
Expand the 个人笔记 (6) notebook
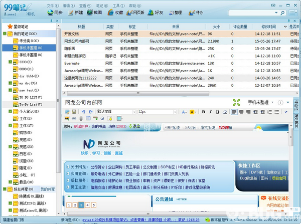point(10,111)
